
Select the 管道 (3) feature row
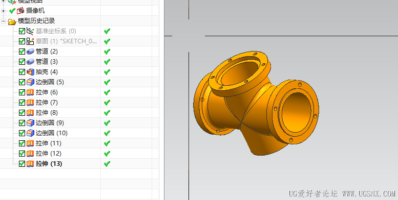79,62
